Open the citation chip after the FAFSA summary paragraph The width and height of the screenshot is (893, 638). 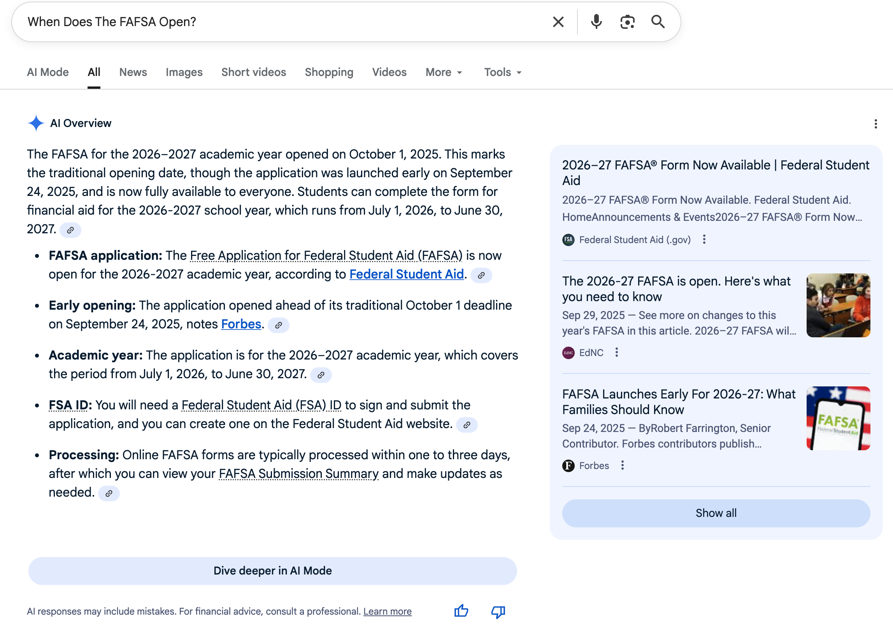click(x=71, y=230)
